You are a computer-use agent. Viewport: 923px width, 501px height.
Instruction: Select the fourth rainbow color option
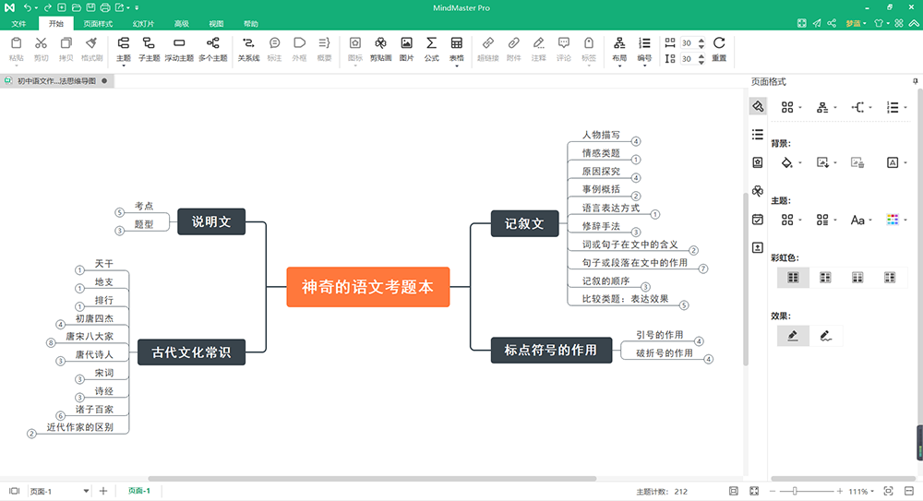[890, 278]
